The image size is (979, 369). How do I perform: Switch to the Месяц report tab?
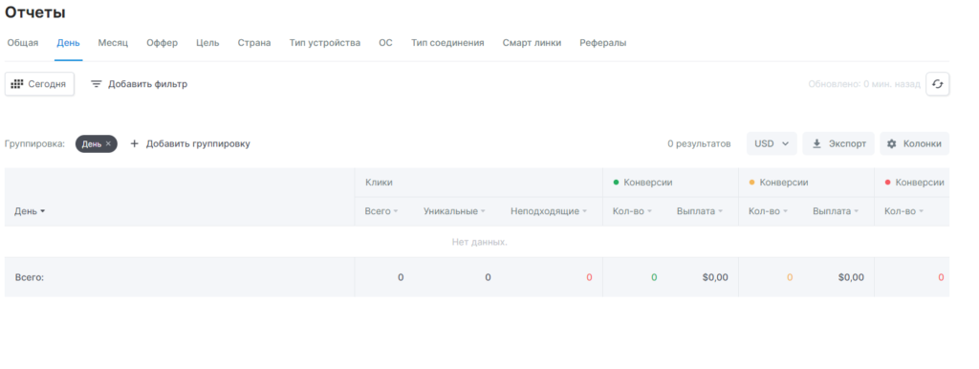[113, 43]
